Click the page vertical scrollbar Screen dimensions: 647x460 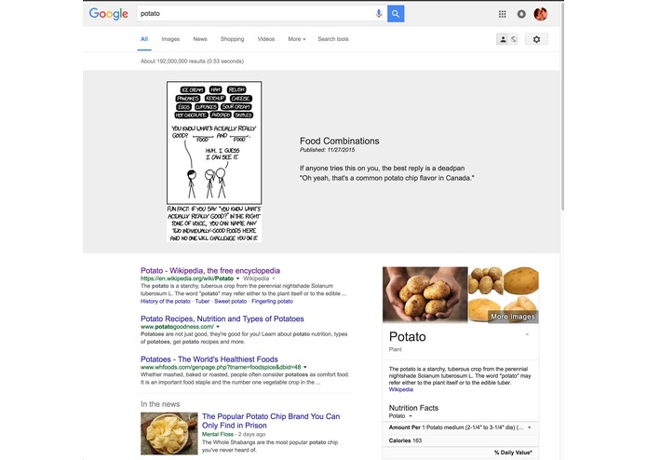562,107
